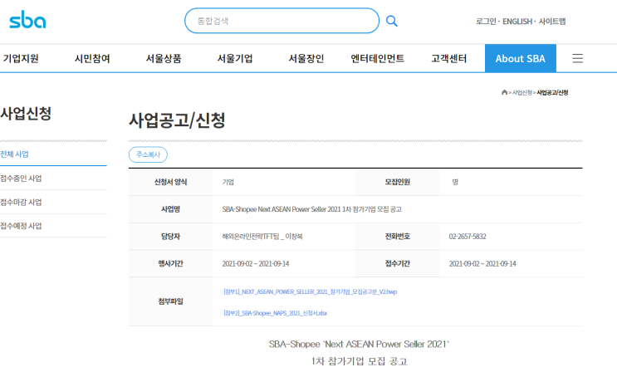Click the 사업신청 sidebar heading
Screen dimensions: 617x377
26,113
